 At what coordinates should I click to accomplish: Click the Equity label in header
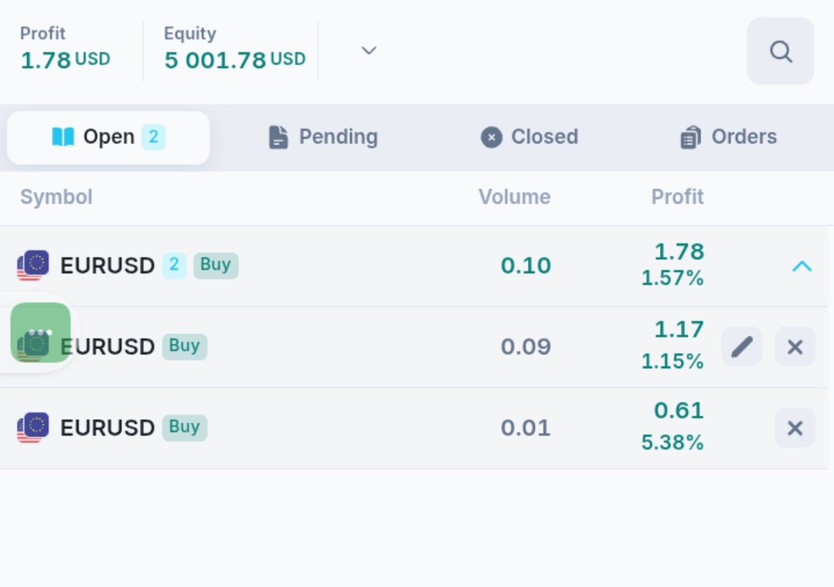pos(190,33)
